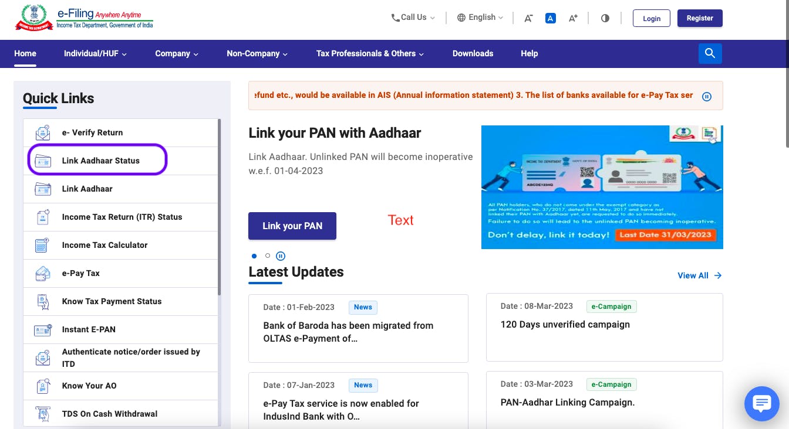Click the Instant E-PAN icon
This screenshot has height=429, width=789.
(43, 329)
